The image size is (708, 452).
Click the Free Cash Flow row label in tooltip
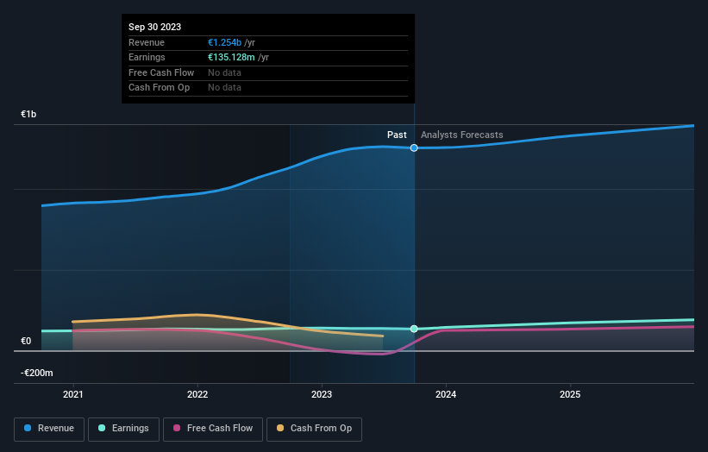click(x=161, y=72)
